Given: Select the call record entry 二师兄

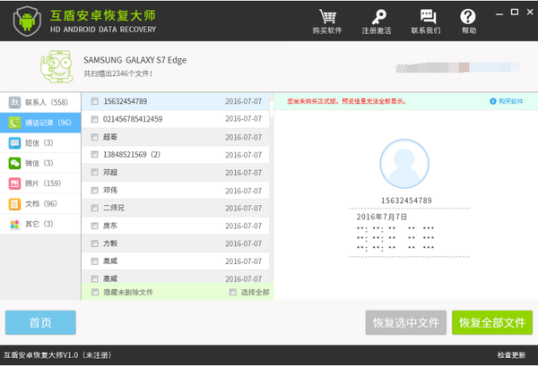Looking at the screenshot, I should point(176,208).
